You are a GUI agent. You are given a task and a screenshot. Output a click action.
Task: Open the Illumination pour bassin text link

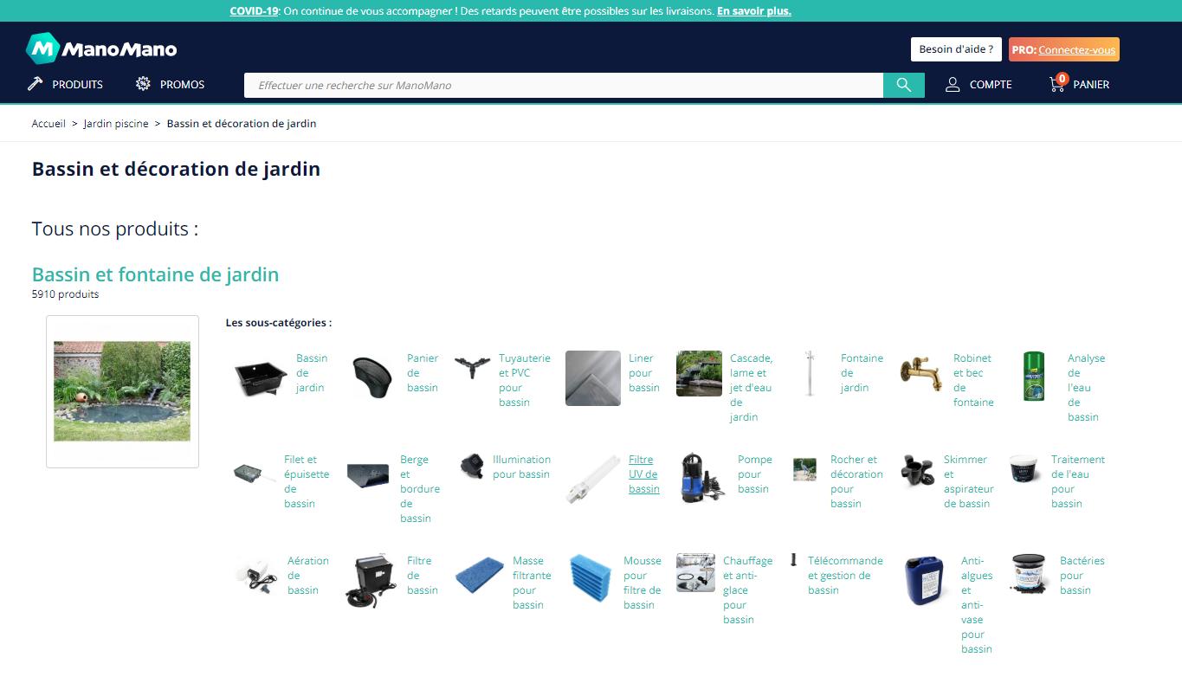(x=521, y=467)
